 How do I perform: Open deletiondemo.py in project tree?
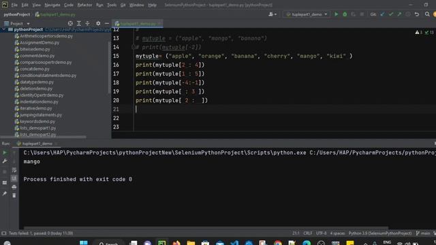pos(36,88)
